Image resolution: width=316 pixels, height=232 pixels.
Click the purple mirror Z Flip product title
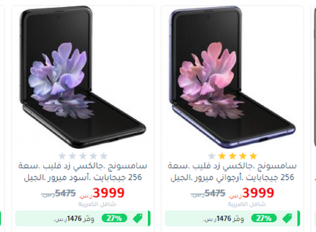tap(232, 172)
